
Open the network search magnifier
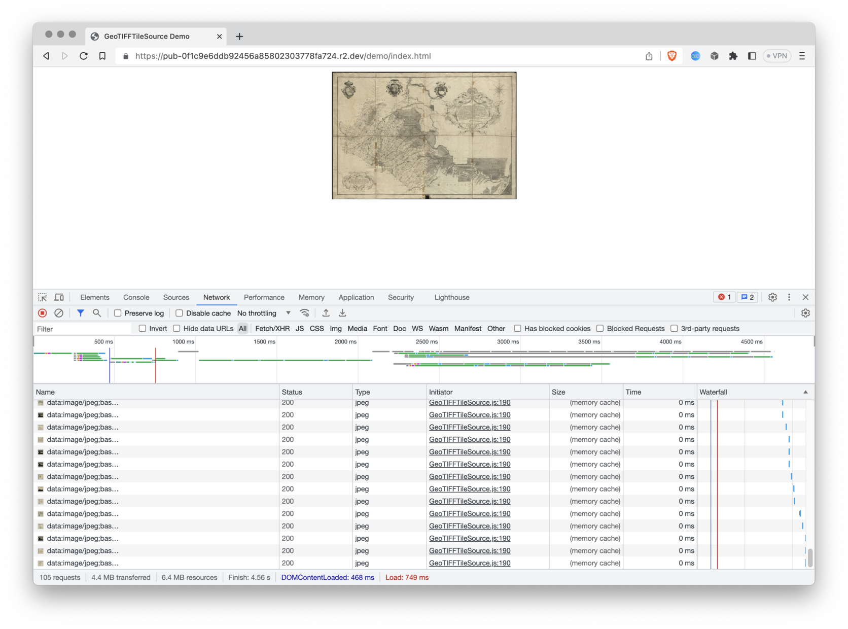click(x=97, y=313)
